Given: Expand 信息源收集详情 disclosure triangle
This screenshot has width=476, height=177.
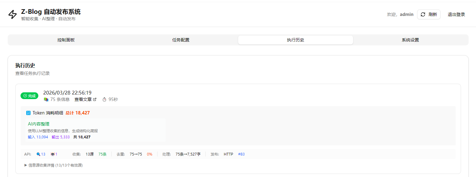Looking at the screenshot, I should tap(26, 165).
